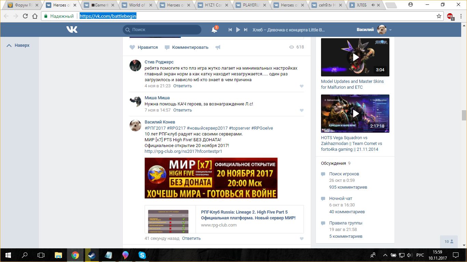Viewport: 467px width, 262px height.
Task: Switch to the World of browser tab
Action: (137, 5)
